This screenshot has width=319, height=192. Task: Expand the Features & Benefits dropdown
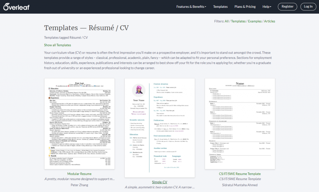(191, 7)
